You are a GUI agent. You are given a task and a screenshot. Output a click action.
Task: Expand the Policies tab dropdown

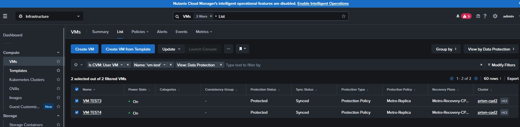pos(140,32)
